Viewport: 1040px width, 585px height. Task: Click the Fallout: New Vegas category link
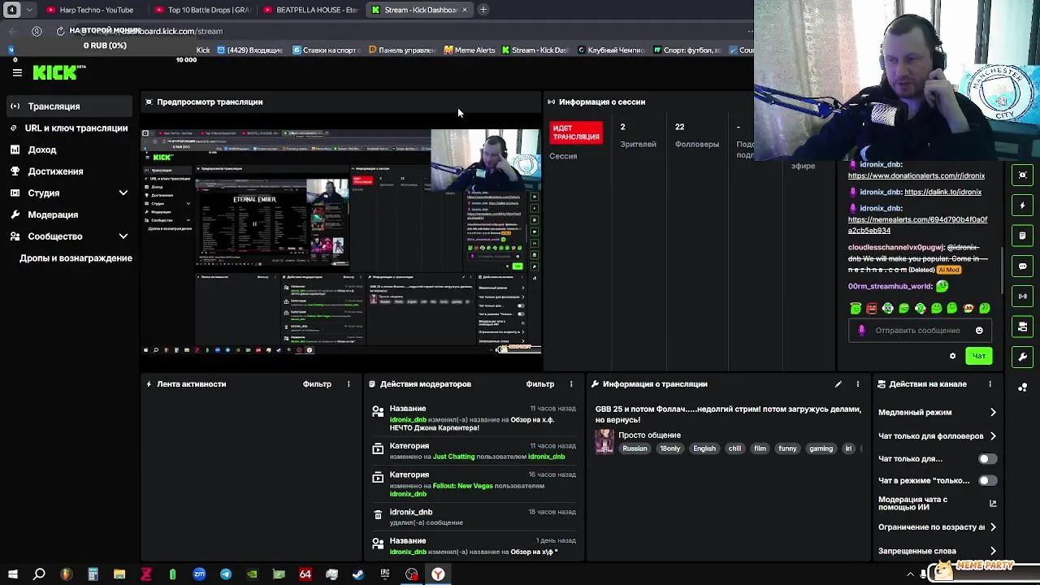pos(463,486)
